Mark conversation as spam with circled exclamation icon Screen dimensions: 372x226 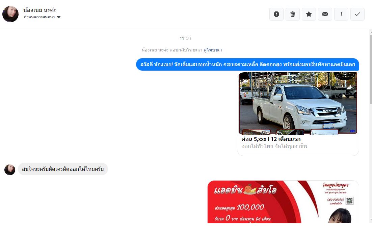pyautogui.click(x=276, y=14)
